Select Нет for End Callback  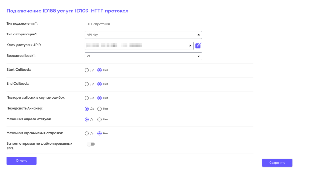point(99,84)
